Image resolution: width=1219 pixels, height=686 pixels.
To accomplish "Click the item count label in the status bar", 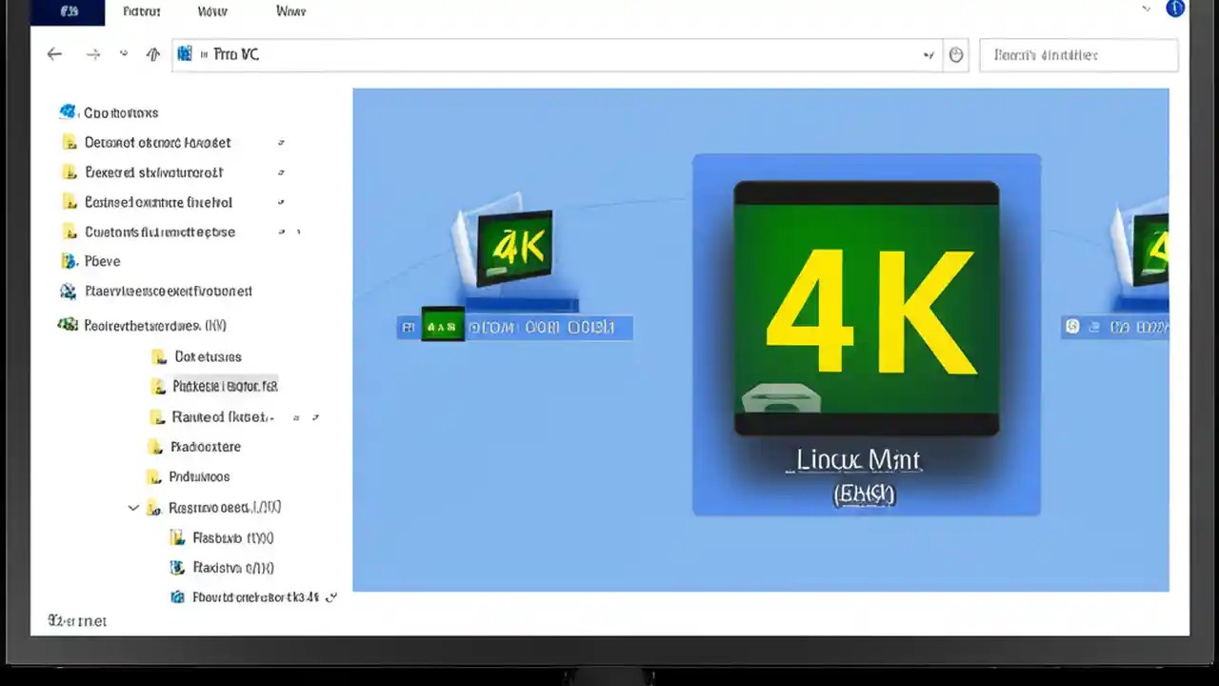I will pos(75,620).
